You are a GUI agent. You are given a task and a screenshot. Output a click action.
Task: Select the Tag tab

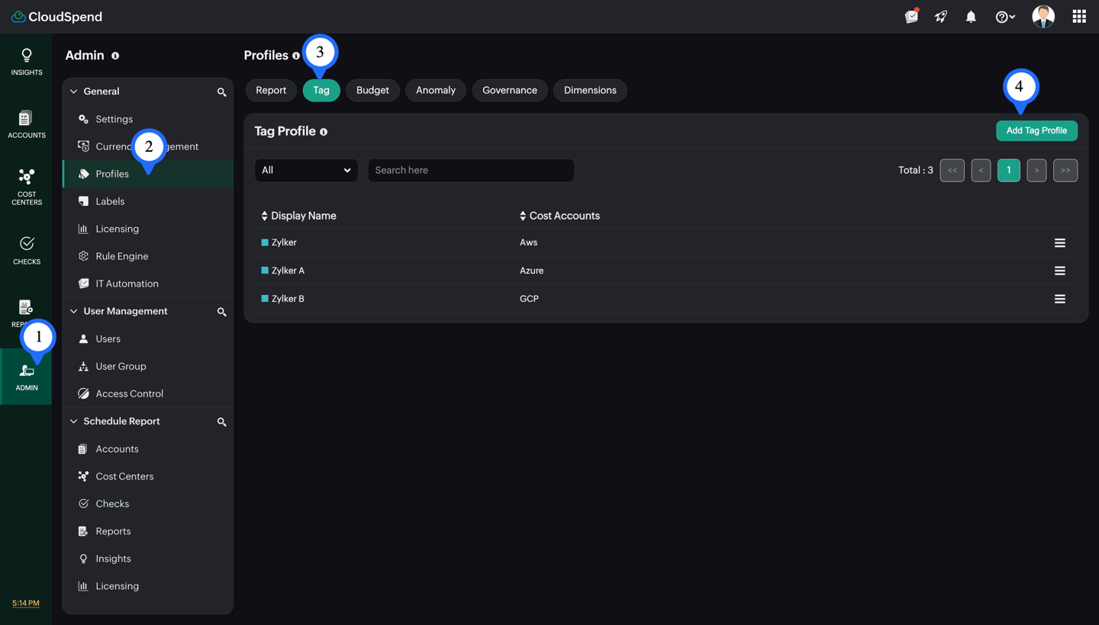click(x=321, y=90)
